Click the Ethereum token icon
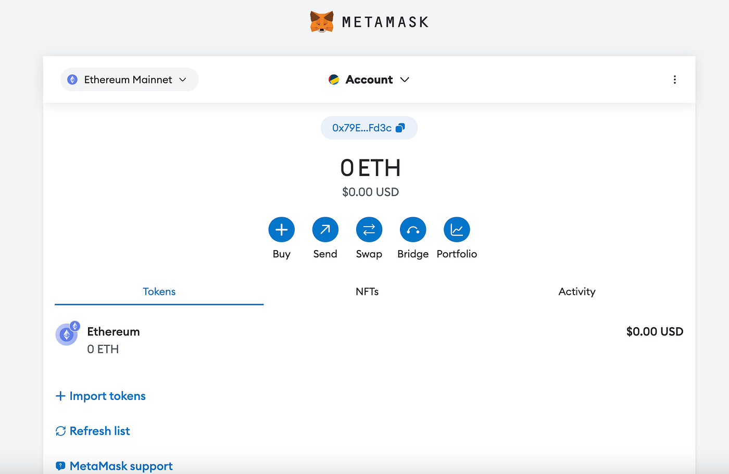This screenshot has height=474, width=729. pos(67,334)
